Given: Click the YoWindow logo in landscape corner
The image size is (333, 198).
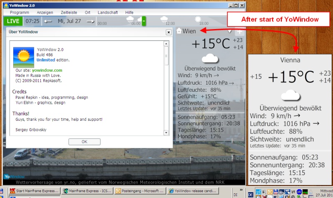Looking at the screenshot, I should [14, 176].
